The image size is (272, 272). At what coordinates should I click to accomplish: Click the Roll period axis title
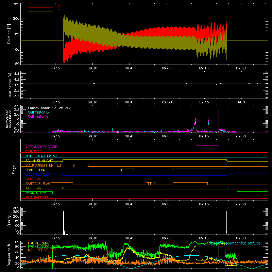pyautogui.click(x=10, y=85)
